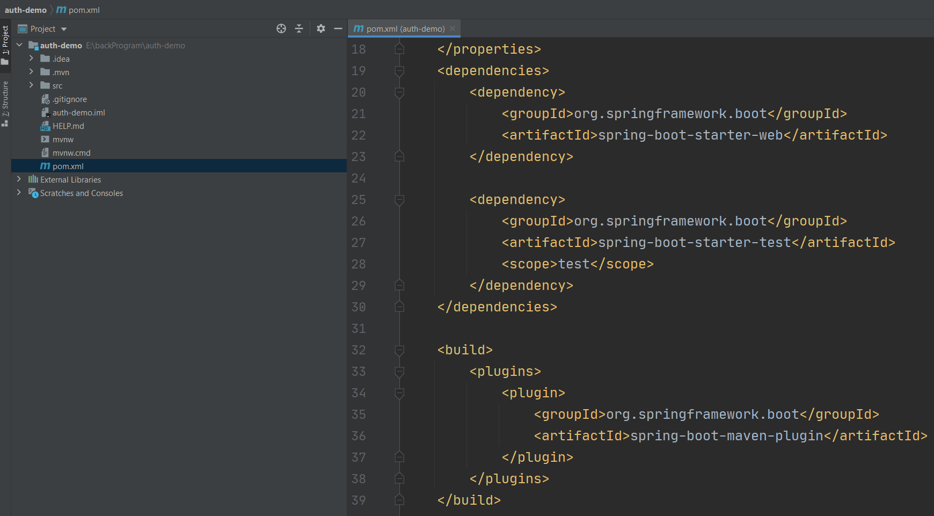Fold the second dependency at line 25
This screenshot has height=516, width=934.
[x=399, y=200]
